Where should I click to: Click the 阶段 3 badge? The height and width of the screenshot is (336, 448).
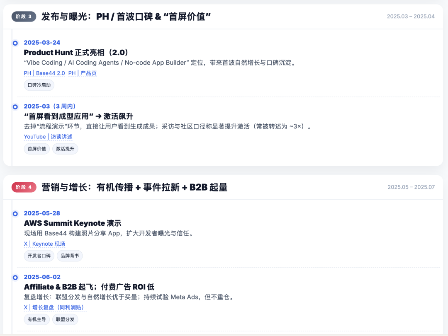coord(24,17)
